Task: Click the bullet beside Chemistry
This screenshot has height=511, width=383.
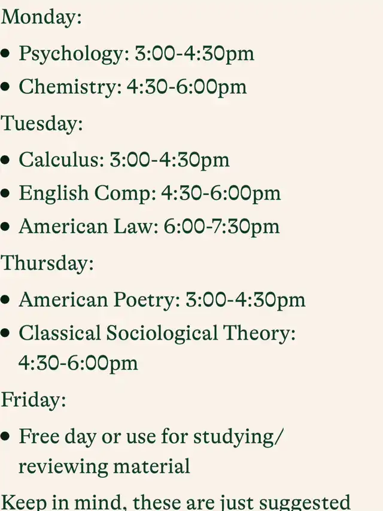Action: [5, 87]
